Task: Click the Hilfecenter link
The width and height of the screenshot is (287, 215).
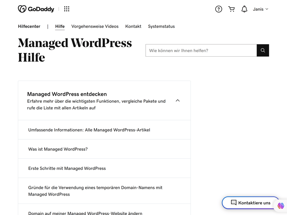Action: pos(29,27)
